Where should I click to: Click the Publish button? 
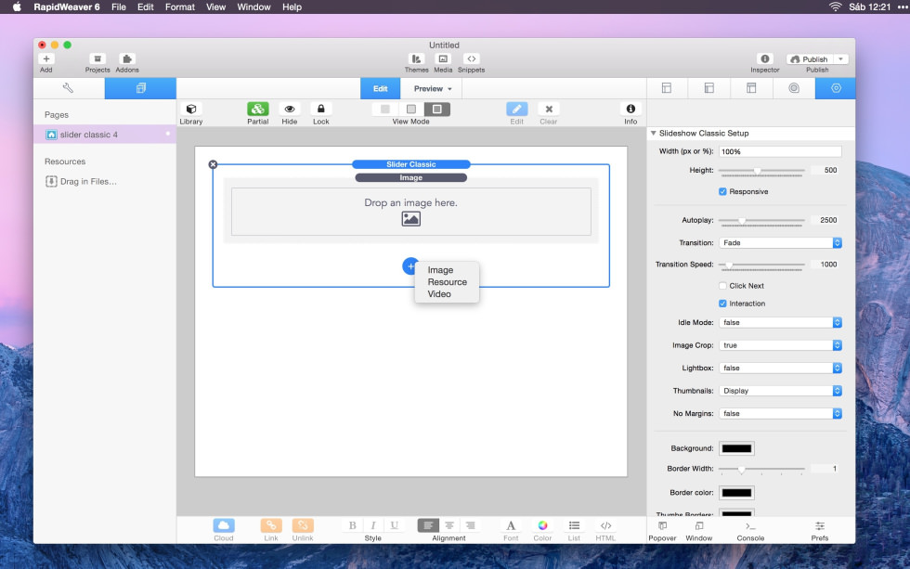pyautogui.click(x=810, y=59)
